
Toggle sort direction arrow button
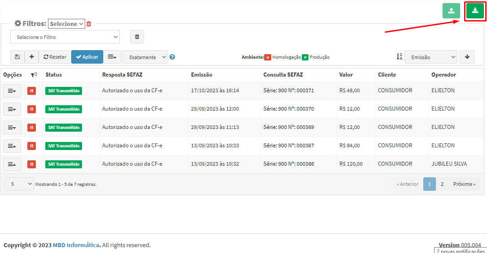point(467,57)
